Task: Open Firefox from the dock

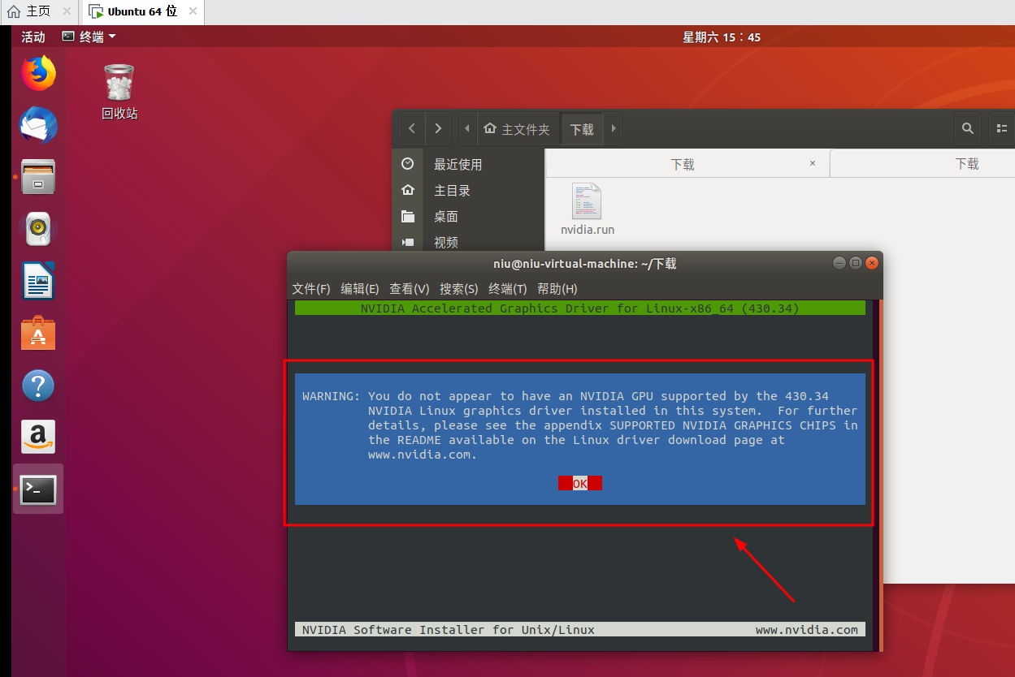Action: point(38,74)
